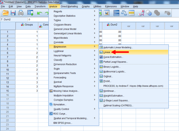Select row header 7
The width and height of the screenshot is (179, 131).
[8, 57]
